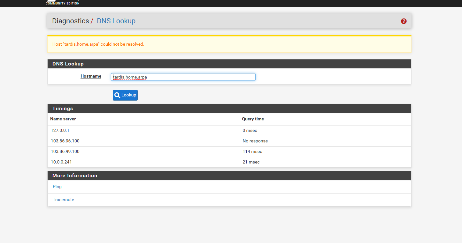The height and width of the screenshot is (243, 462).
Task: Open the Traceroute link
Action: coord(63,200)
